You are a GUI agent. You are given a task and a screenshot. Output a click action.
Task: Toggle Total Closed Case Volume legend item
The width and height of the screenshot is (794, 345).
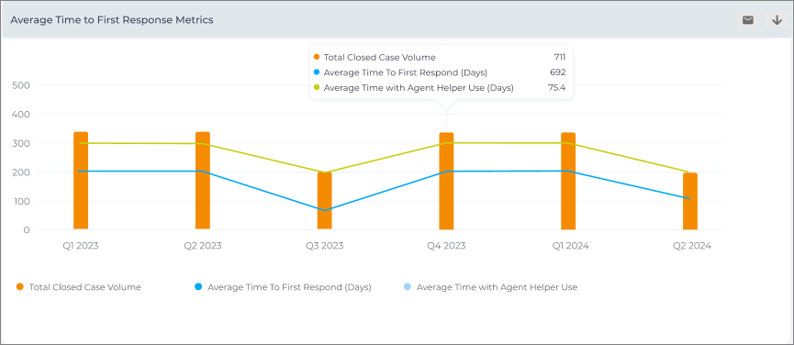pos(79,287)
